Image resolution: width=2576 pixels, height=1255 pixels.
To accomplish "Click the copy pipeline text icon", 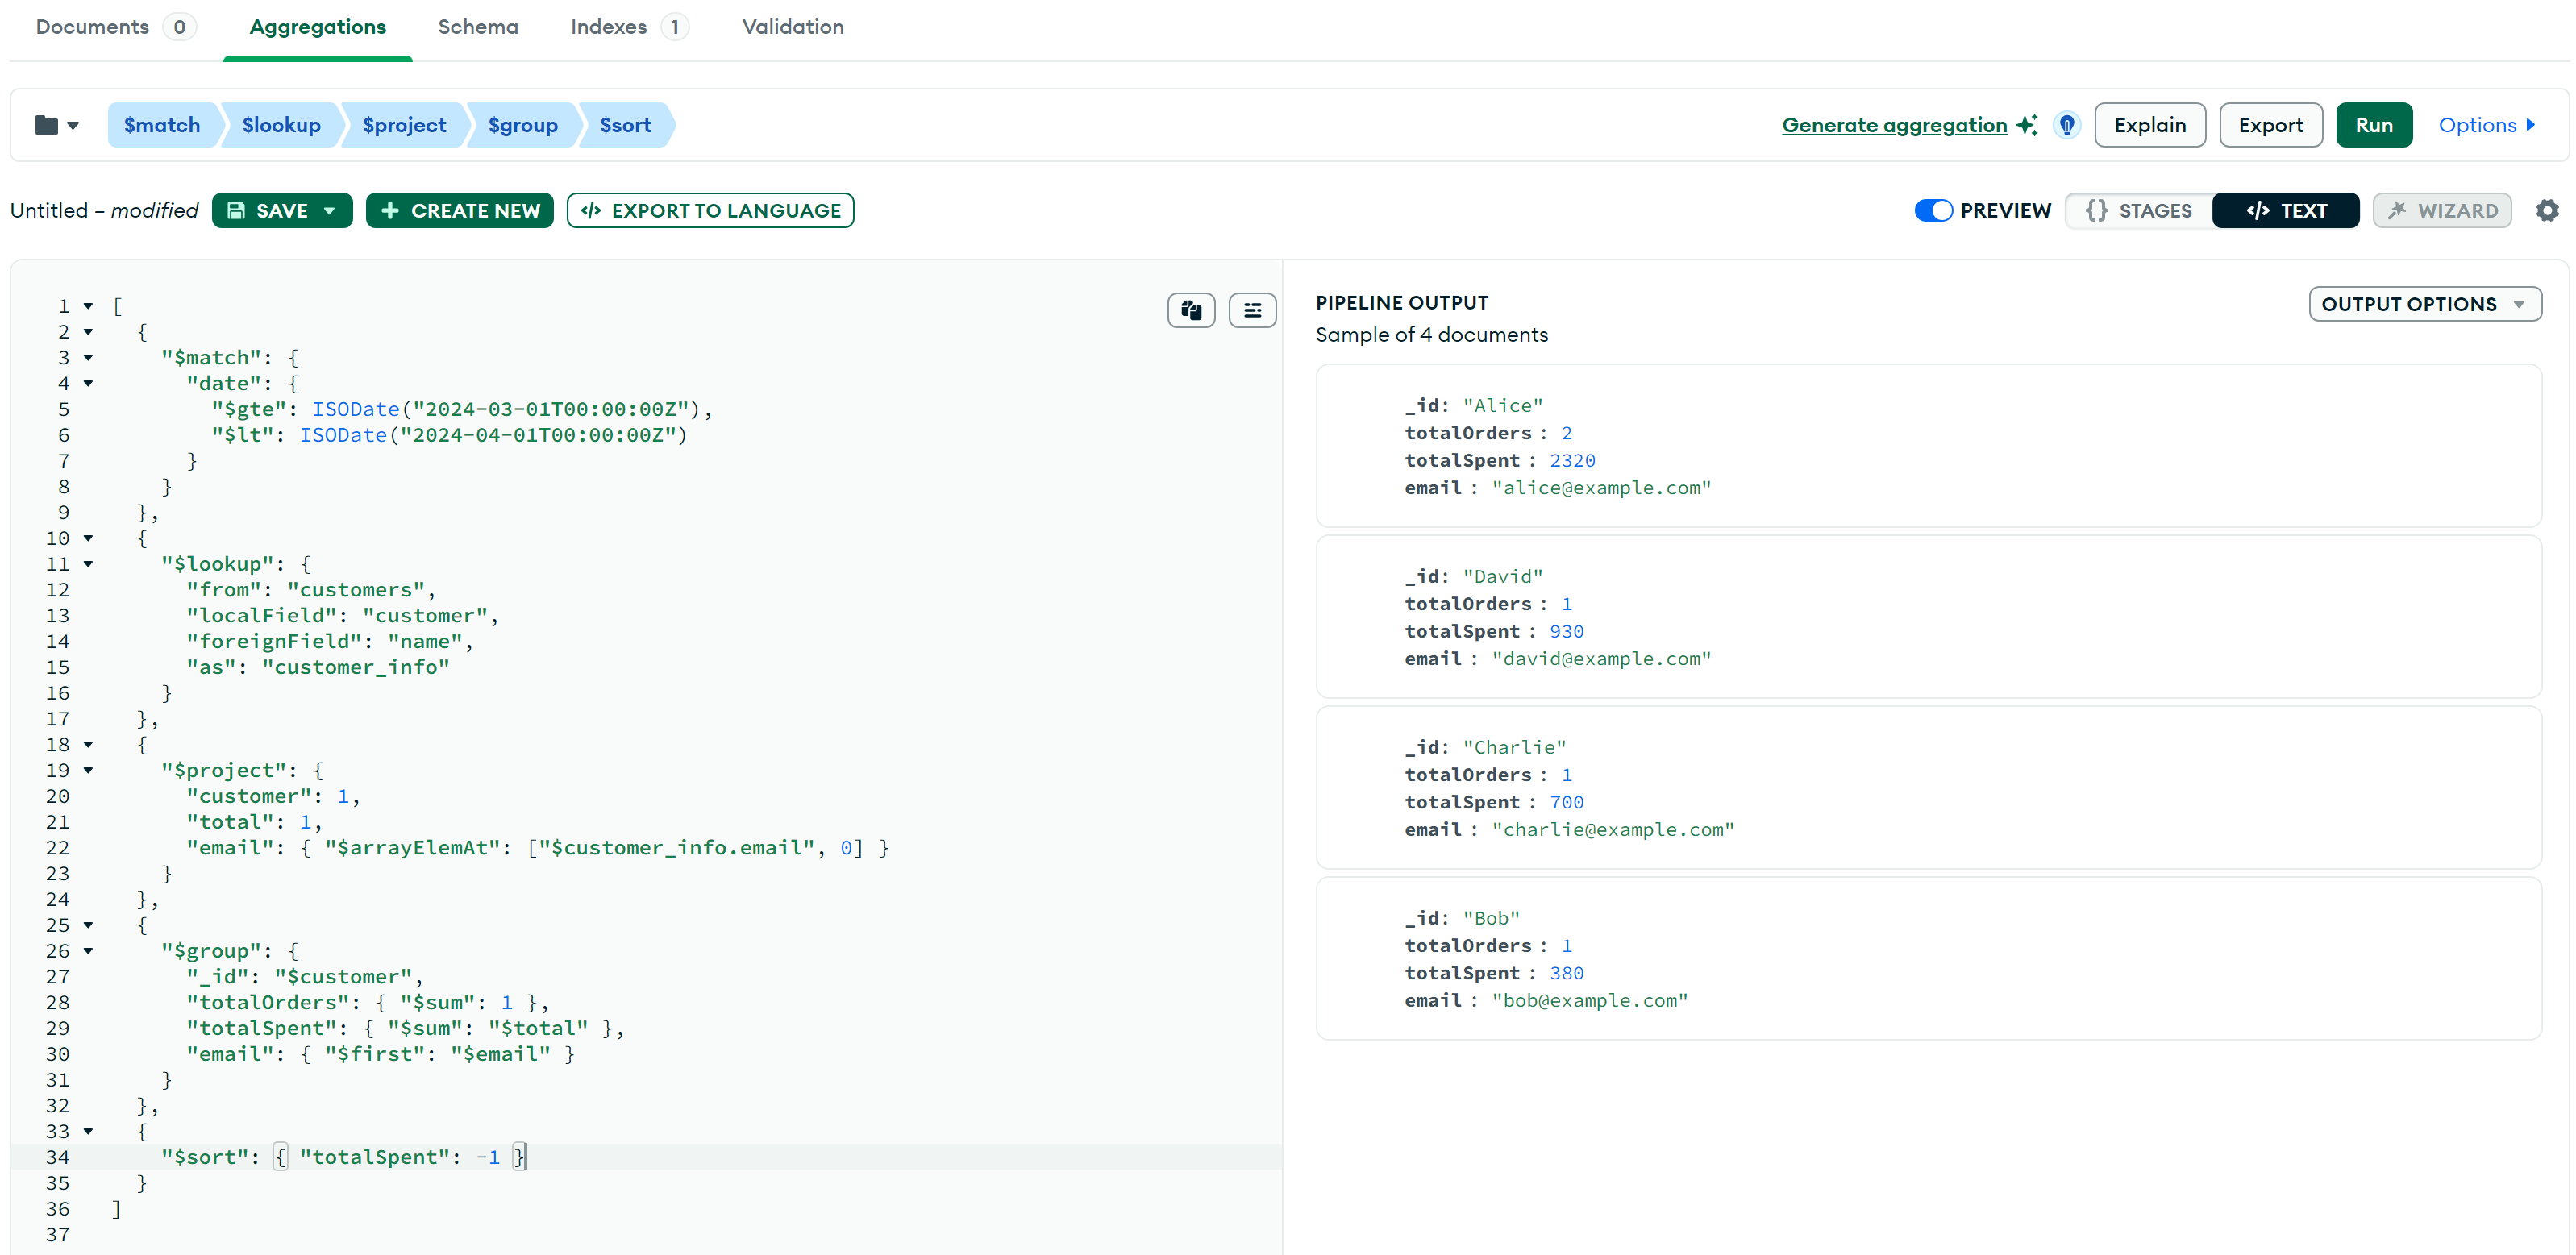I will [1190, 310].
